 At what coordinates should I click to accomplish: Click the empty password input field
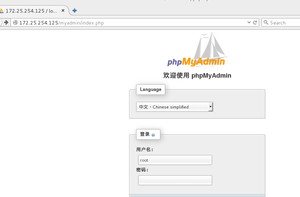tap(175, 180)
